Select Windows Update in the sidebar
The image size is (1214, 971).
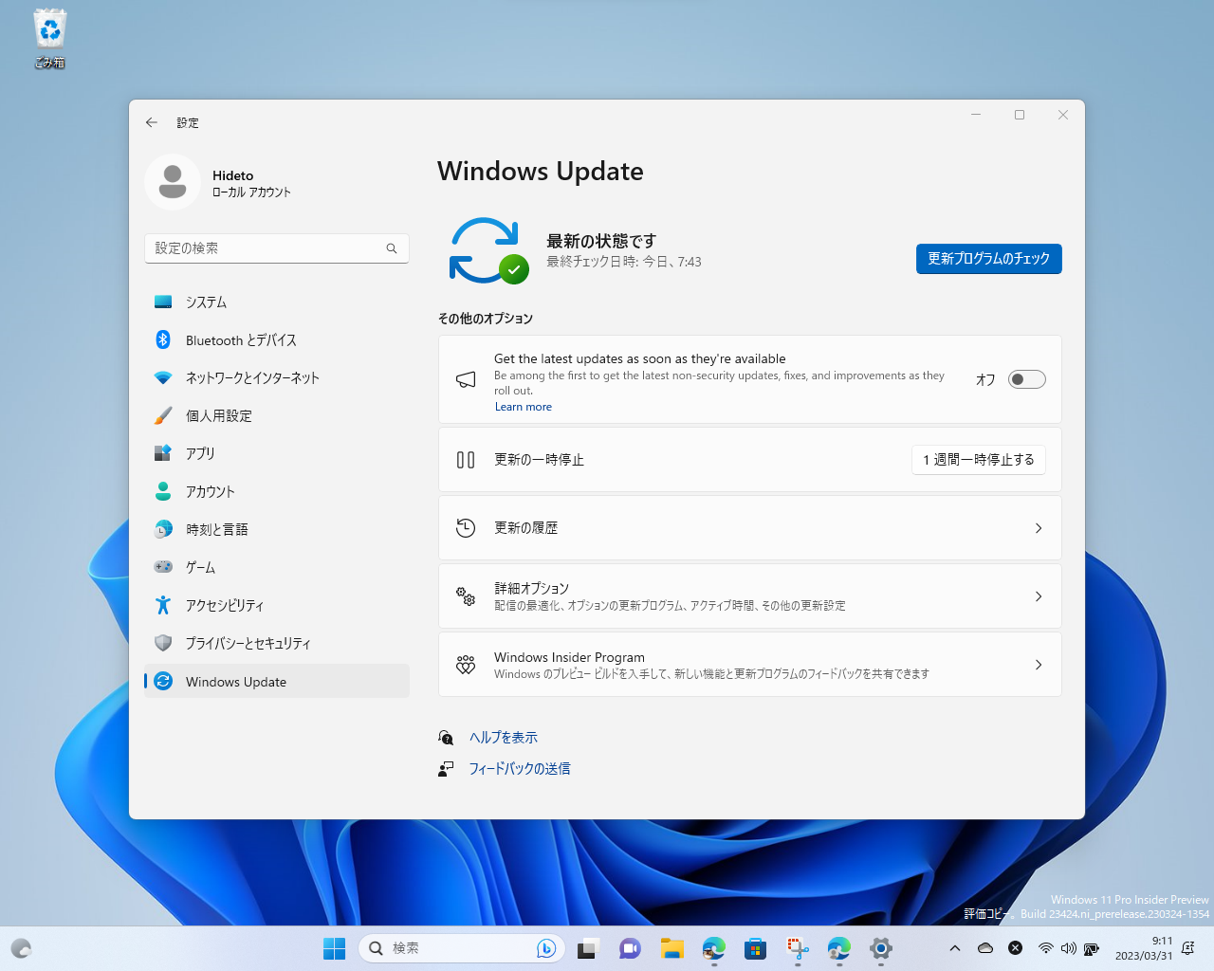click(235, 682)
